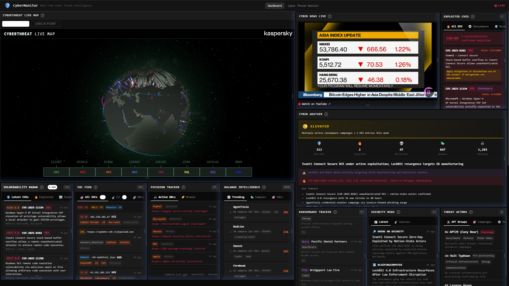Click the Exploited flame icon in Cyber Weather

[x=360, y=143]
